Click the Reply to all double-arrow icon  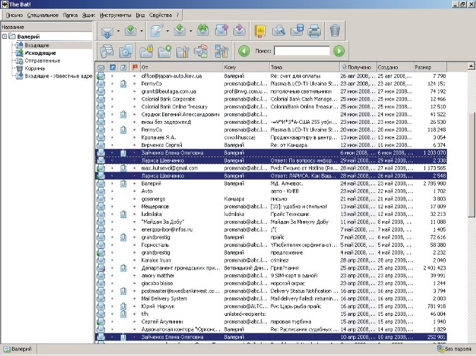click(x=202, y=30)
